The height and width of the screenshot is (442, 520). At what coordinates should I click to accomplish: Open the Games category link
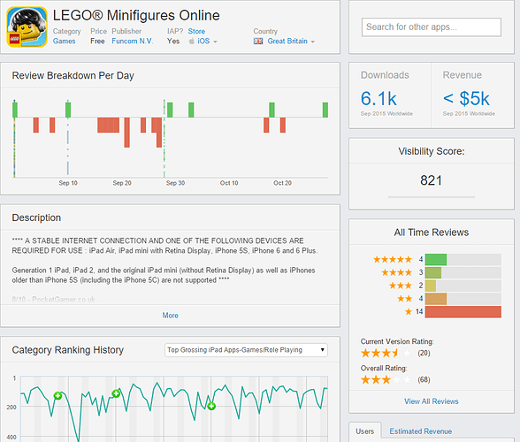(x=64, y=42)
